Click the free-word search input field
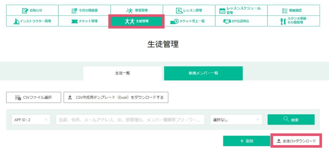 [x=130, y=120]
